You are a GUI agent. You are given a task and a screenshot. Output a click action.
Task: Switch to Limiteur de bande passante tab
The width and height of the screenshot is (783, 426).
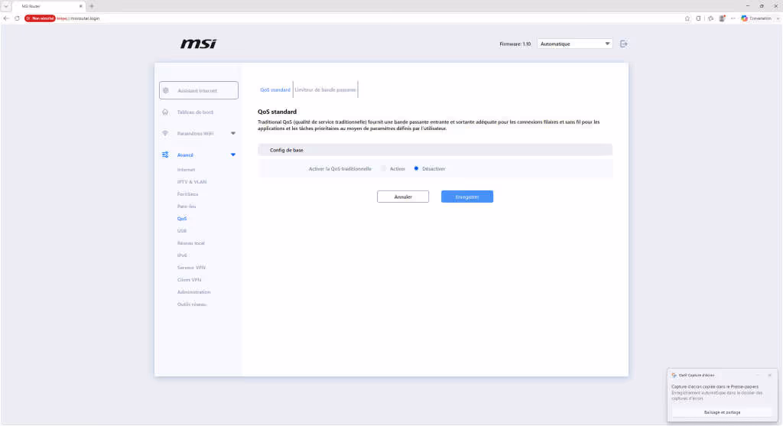pos(325,90)
